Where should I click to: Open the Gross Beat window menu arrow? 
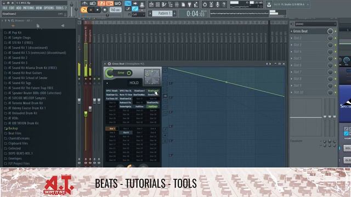(105, 64)
